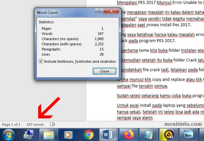The width and height of the screenshot is (204, 141).
Task: Click the value 1,900 in statistics
Action: [99, 39]
